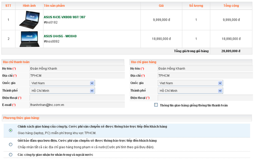
Task: Open shipping Thành phố dropdown
Action: [x=190, y=91]
